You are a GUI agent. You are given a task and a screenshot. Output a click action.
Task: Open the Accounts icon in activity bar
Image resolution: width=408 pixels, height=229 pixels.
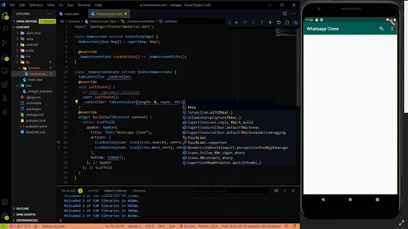tap(4, 202)
